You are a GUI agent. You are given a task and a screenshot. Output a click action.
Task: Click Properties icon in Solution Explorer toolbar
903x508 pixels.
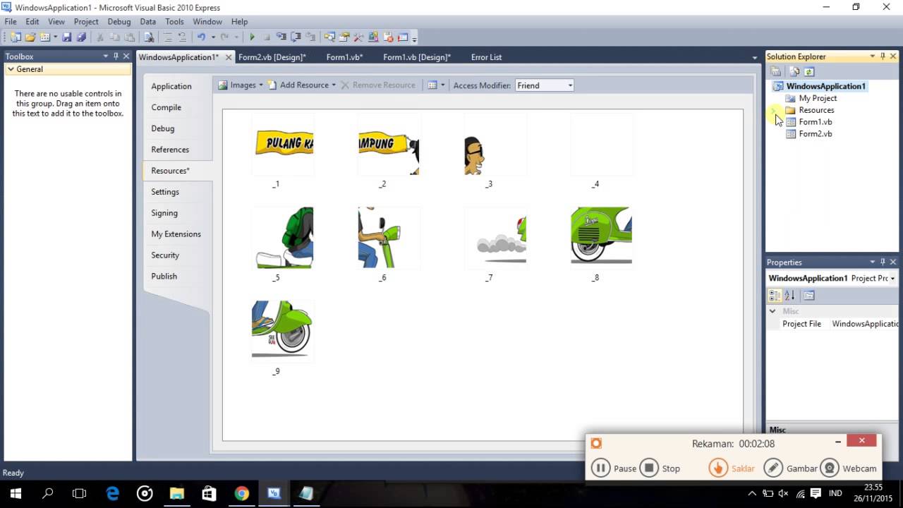click(x=776, y=71)
